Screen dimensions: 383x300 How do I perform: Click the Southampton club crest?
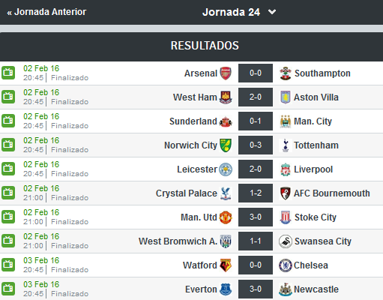tap(286, 73)
